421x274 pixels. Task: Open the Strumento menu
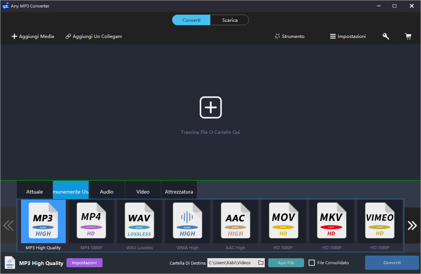tap(290, 36)
